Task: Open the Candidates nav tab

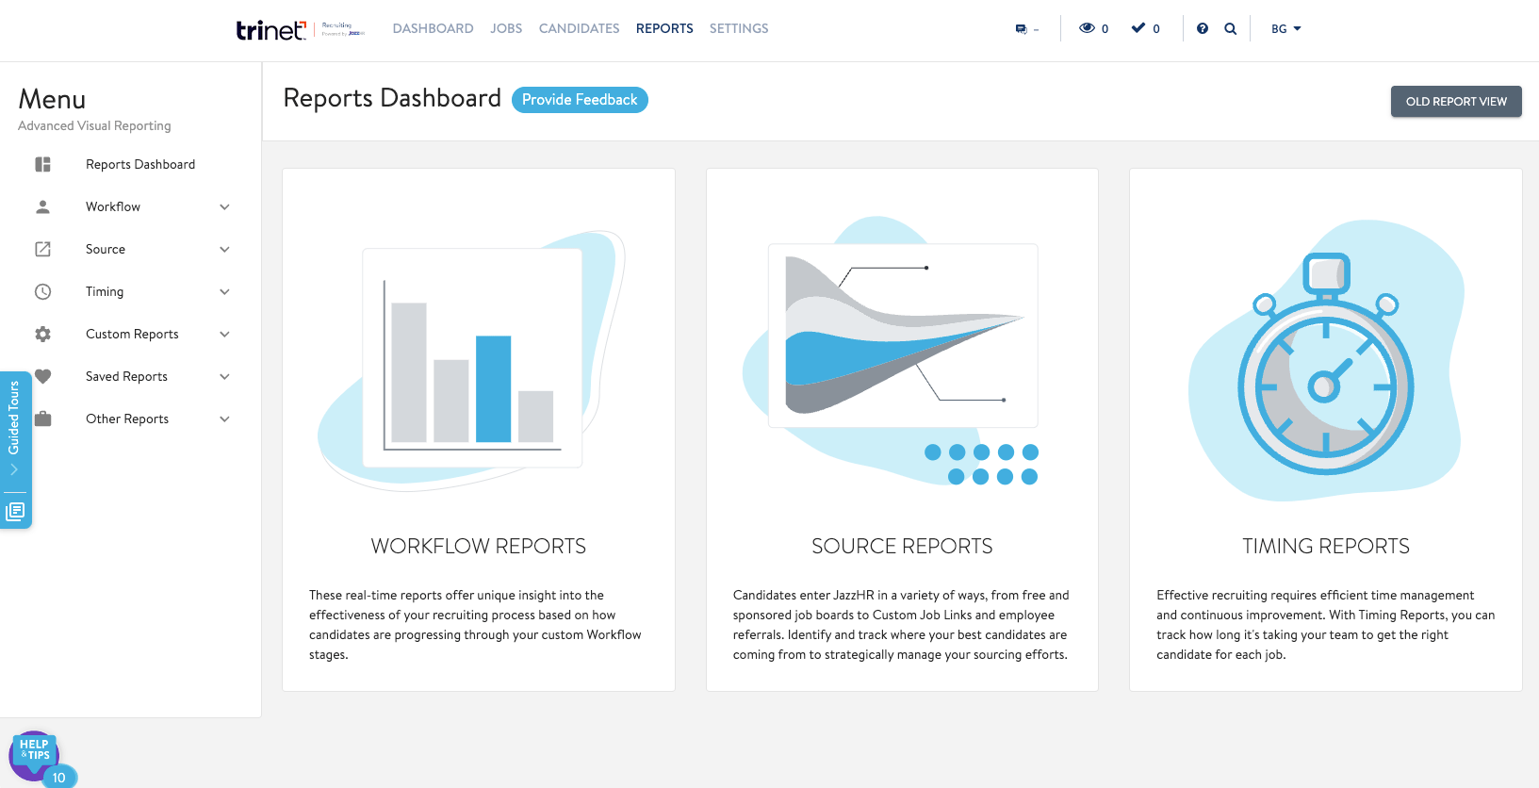Action: pyautogui.click(x=579, y=28)
